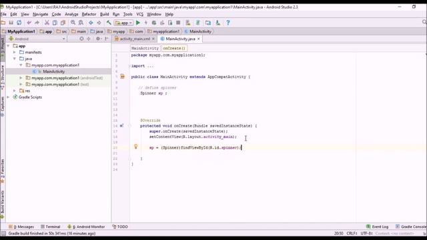Open the Gradle Console
The width and height of the screenshot is (427, 240).
(411, 227)
